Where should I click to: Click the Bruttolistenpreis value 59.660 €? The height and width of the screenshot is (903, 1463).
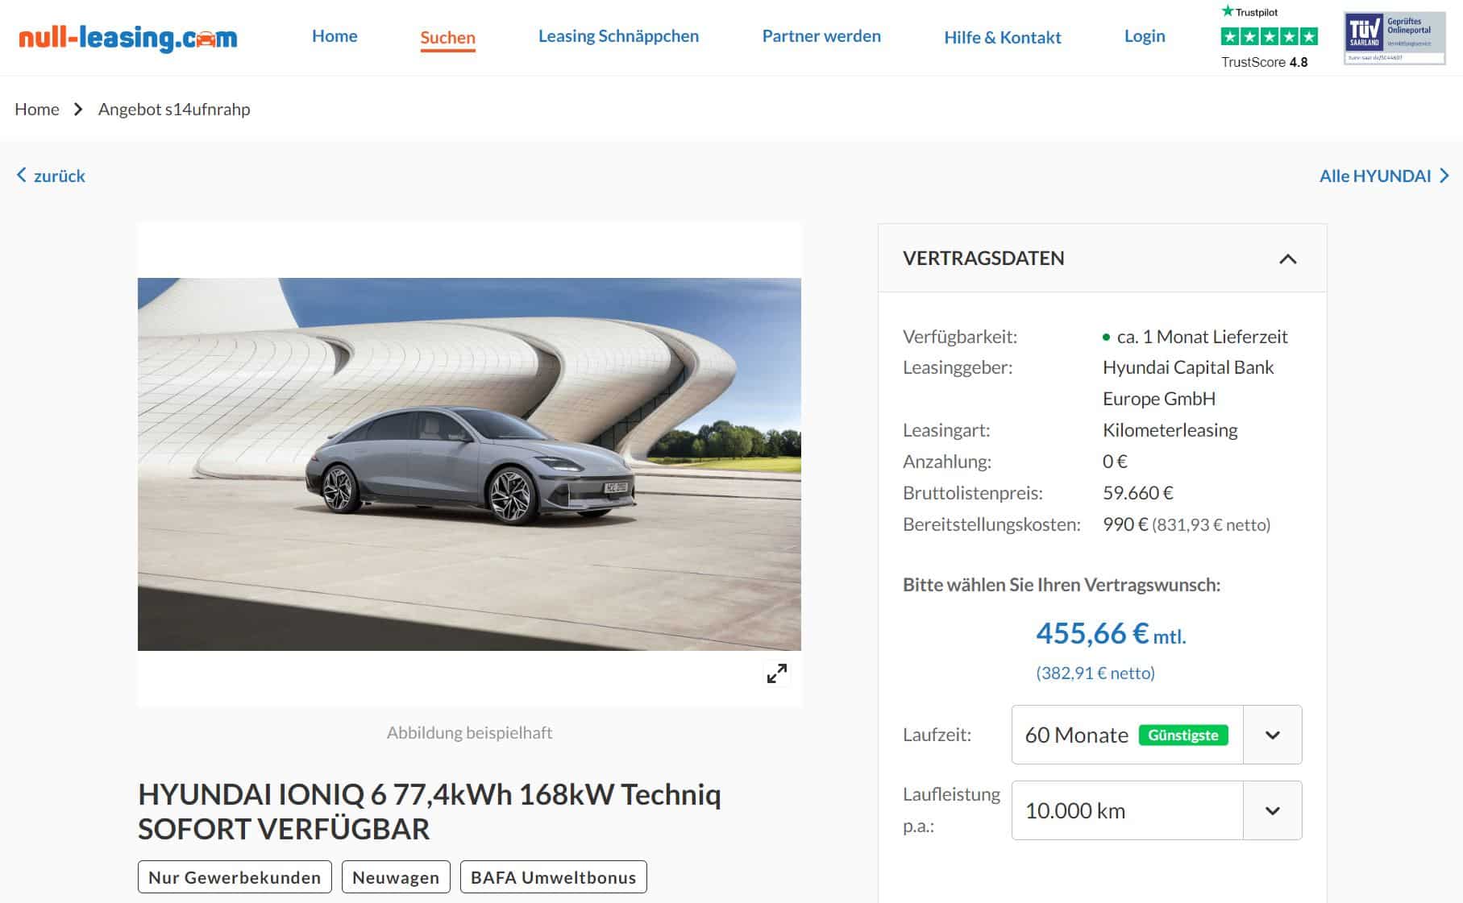click(1138, 493)
